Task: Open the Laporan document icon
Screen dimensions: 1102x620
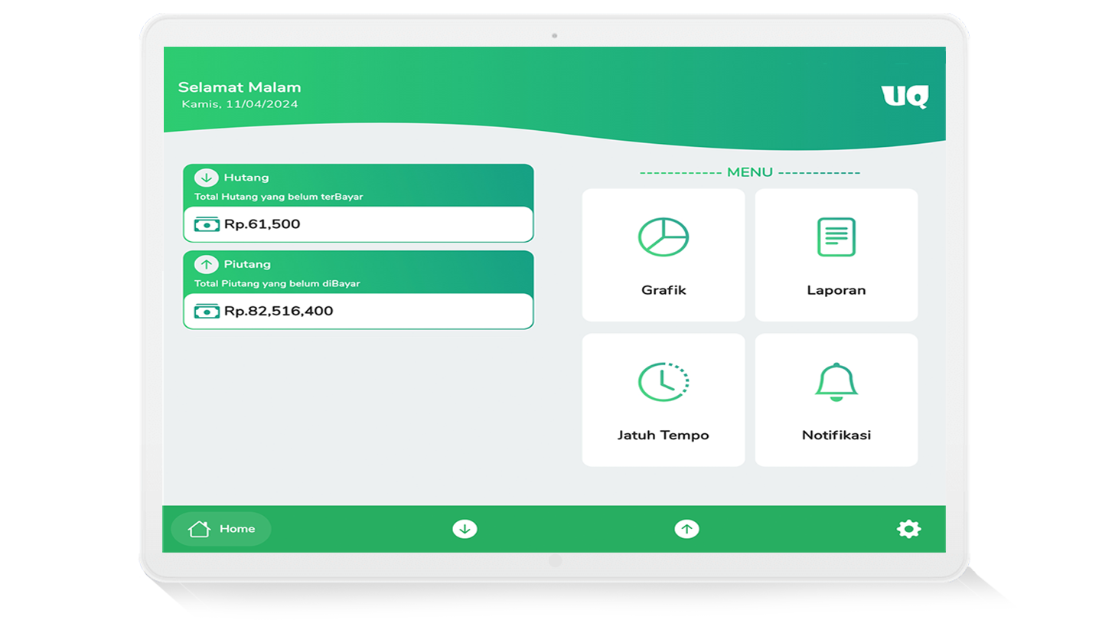Action: 836,237
